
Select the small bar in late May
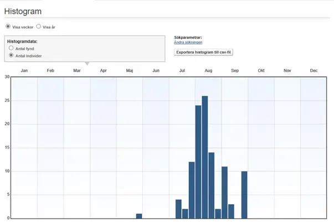[139, 216]
